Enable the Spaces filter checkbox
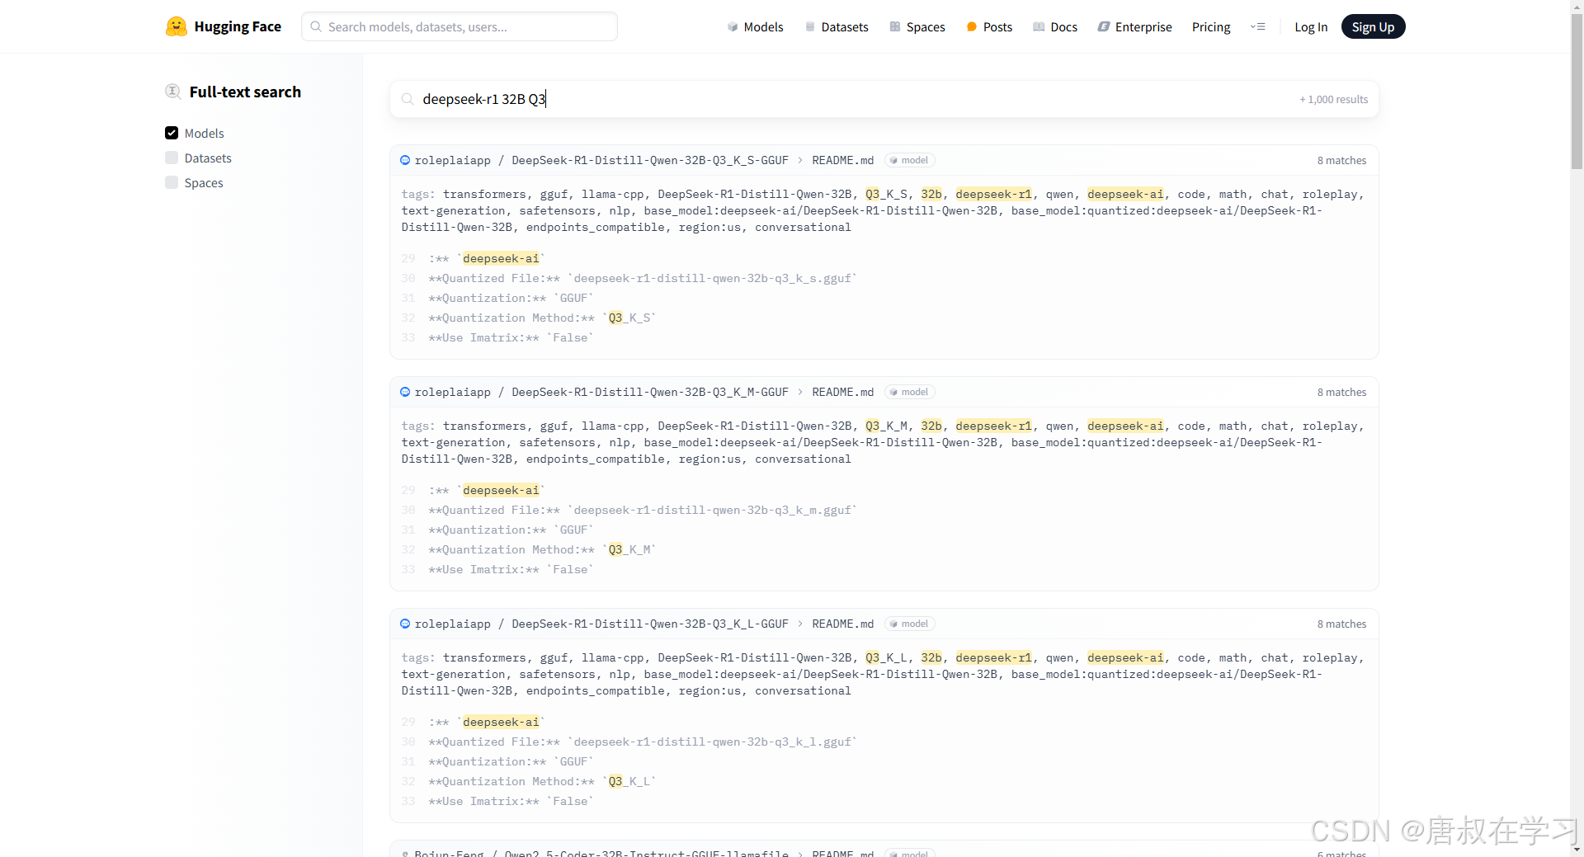1584x857 pixels. coord(172,182)
